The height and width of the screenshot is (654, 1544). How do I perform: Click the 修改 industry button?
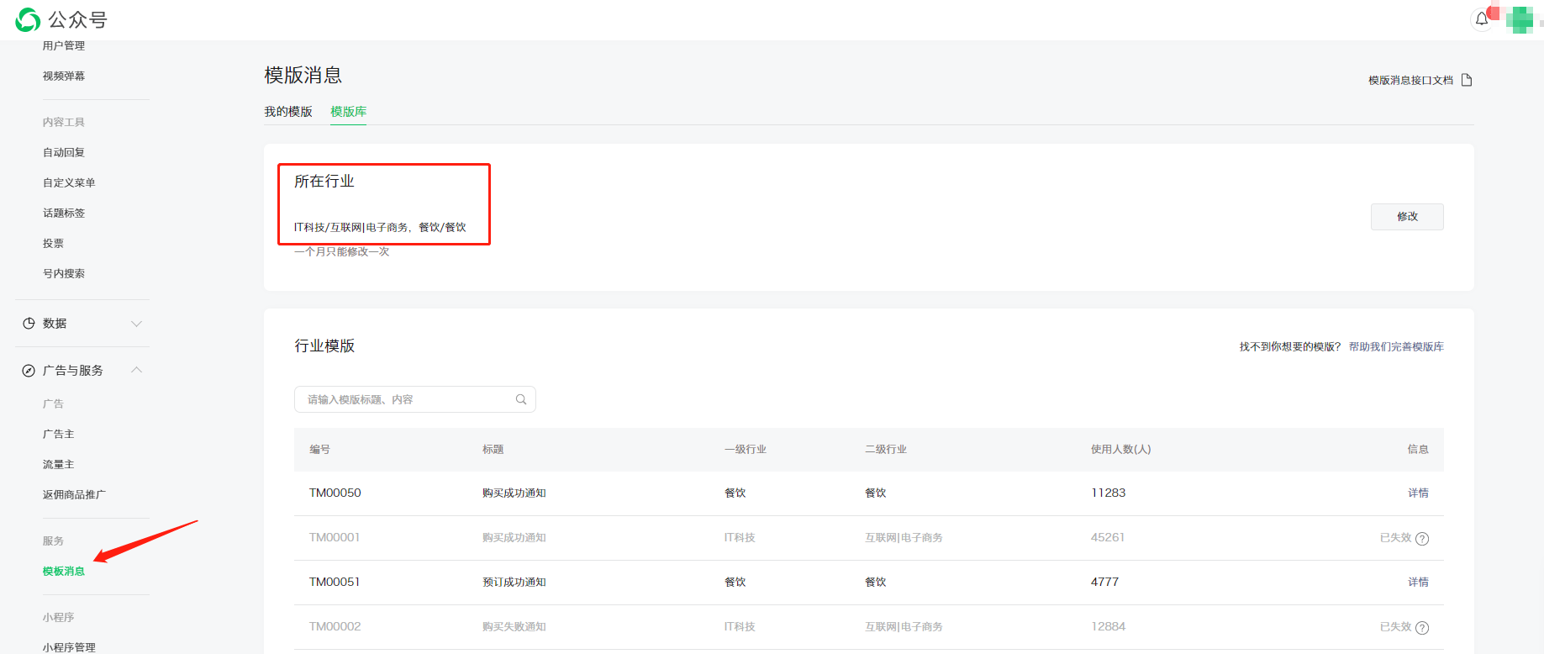(1407, 217)
